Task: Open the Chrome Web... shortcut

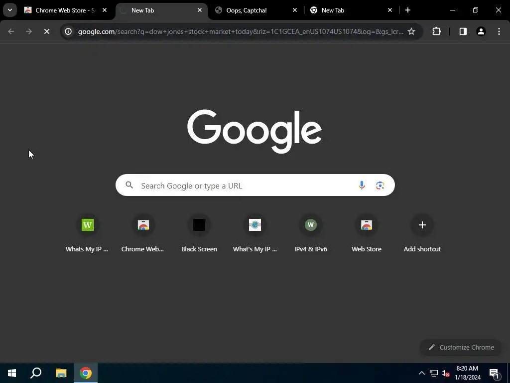Action: 143,233
